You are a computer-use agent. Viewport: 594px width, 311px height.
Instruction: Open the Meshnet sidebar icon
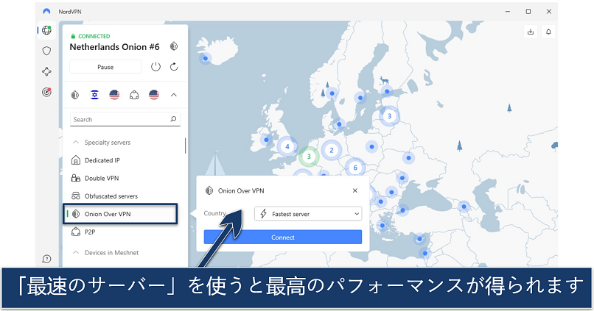tap(47, 71)
